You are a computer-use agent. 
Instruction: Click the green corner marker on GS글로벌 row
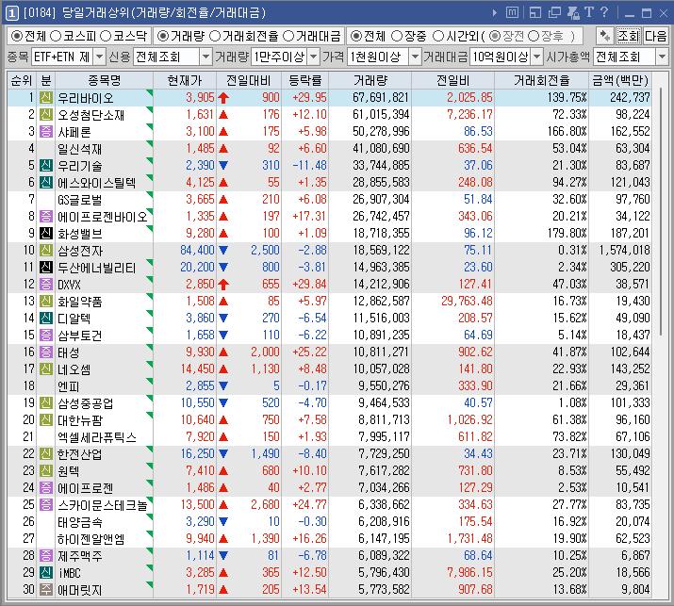pos(150,194)
